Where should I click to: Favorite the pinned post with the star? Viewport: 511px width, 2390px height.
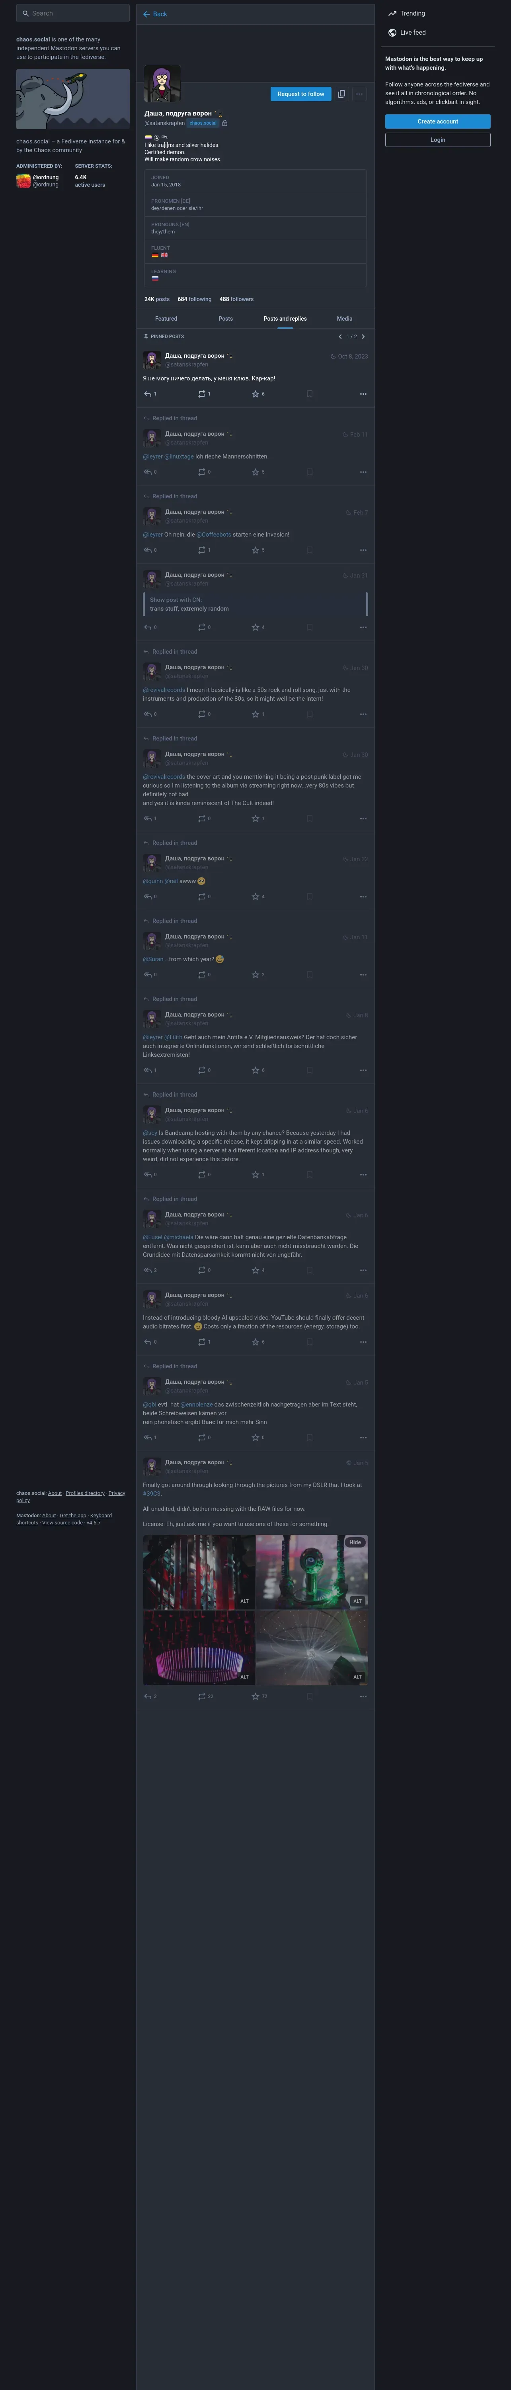pyautogui.click(x=255, y=394)
